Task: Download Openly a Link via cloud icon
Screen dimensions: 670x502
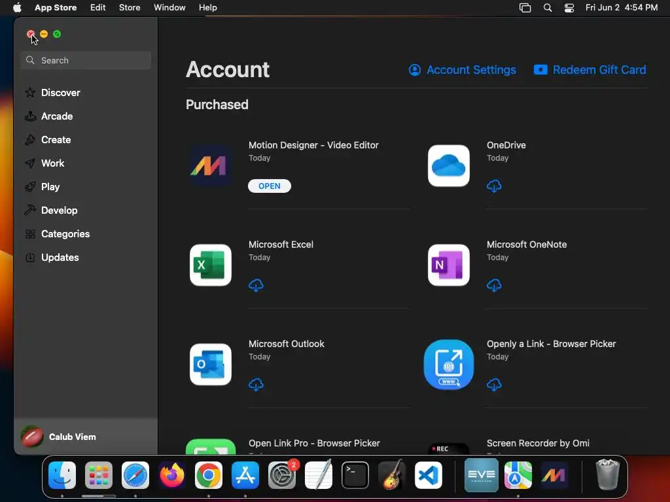Action: click(494, 384)
